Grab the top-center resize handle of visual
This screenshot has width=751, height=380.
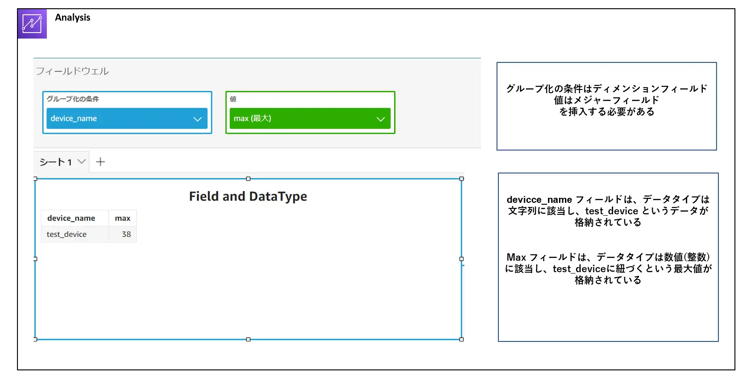[x=248, y=179]
